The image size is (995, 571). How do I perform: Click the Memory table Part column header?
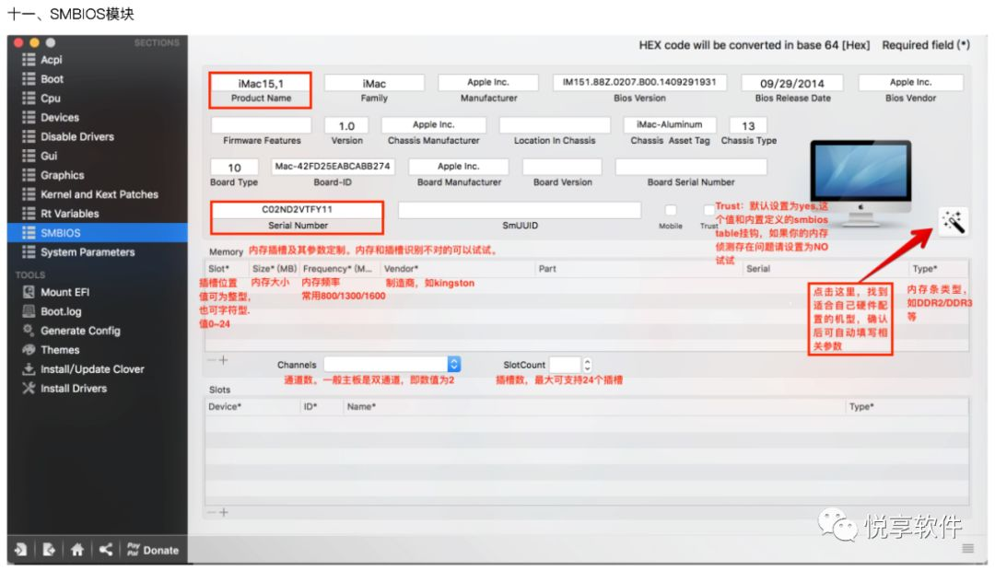click(638, 268)
